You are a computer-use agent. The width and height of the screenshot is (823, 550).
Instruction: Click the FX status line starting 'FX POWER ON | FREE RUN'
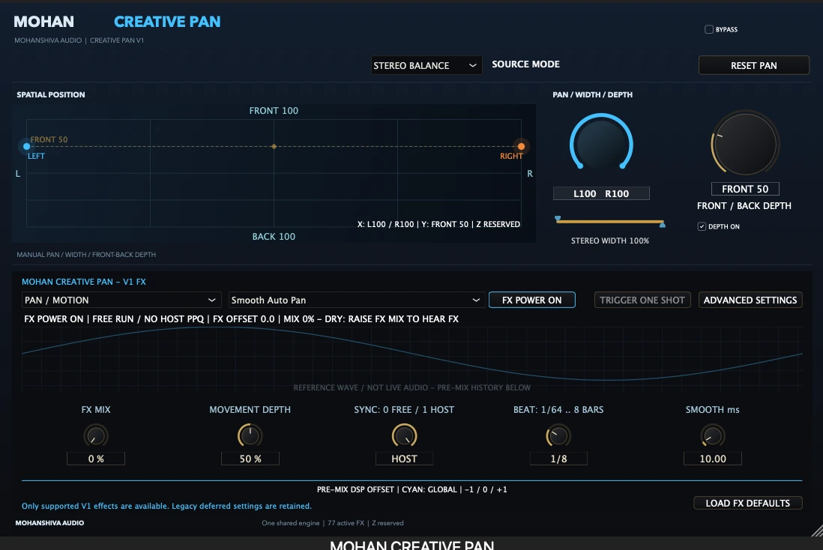pos(241,318)
